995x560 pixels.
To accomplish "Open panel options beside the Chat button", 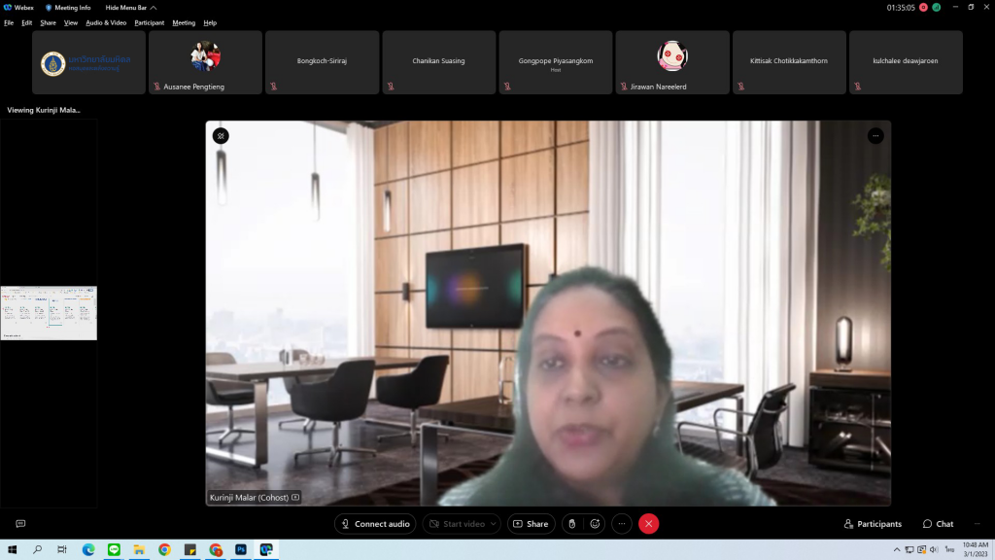I will coord(977,524).
